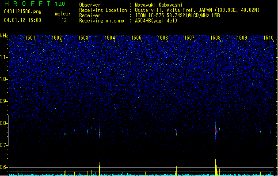278x176 pixels.
Task: Click the 0.9 kHz frequency label
Action: (x=4, y=101)
